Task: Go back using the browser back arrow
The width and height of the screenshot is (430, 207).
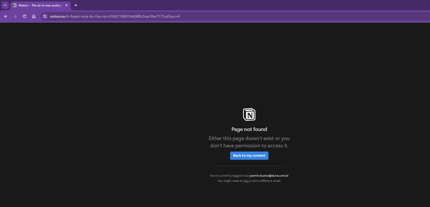Action: click(6, 16)
